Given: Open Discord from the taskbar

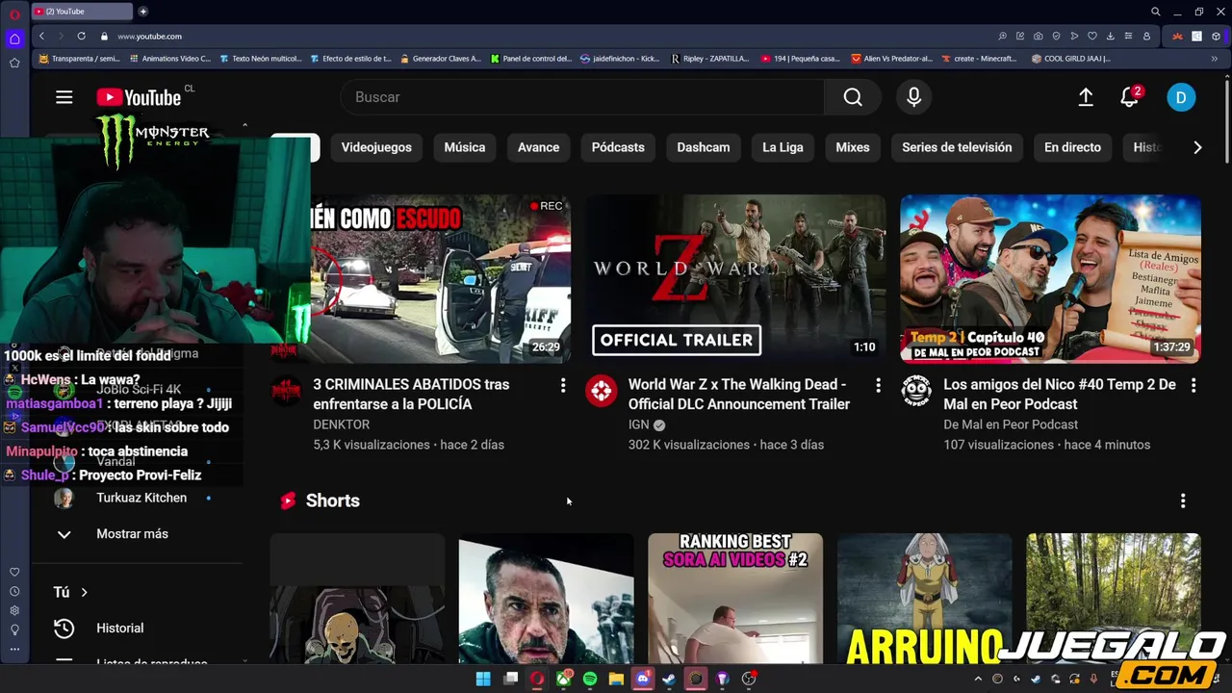Looking at the screenshot, I should 643,679.
